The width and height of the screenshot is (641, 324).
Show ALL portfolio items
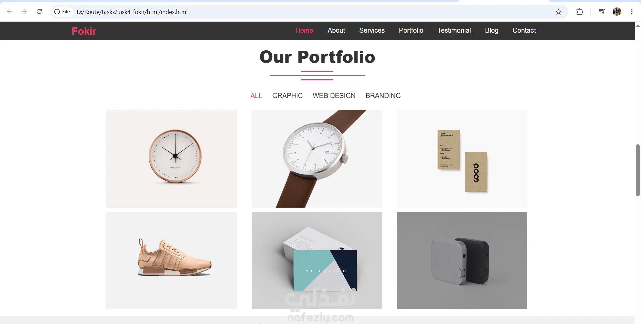click(256, 96)
